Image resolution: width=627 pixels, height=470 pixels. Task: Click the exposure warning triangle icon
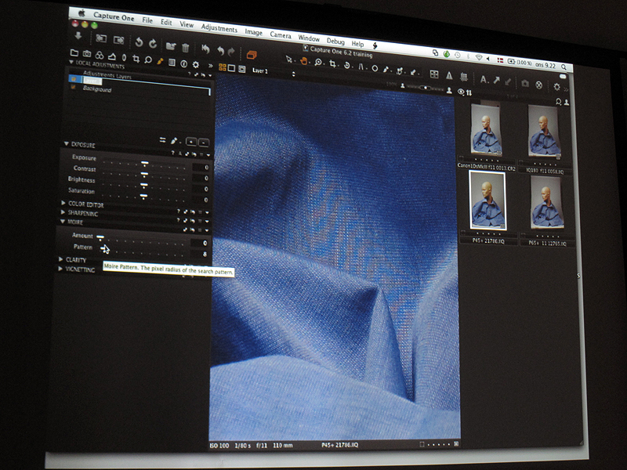(x=449, y=75)
